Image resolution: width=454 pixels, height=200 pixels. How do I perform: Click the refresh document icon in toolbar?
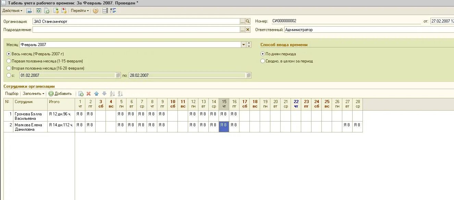pyautogui.click(x=38, y=11)
